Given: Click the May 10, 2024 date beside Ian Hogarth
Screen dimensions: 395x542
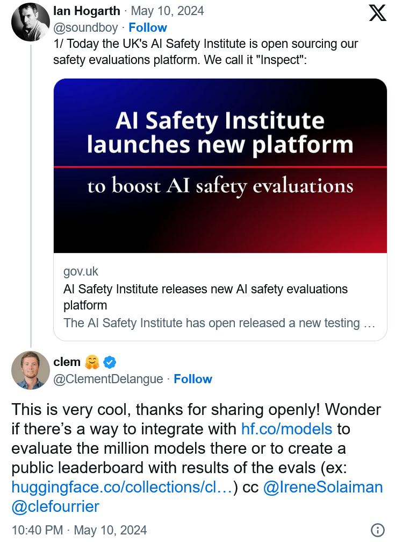Looking at the screenshot, I should point(168,11).
